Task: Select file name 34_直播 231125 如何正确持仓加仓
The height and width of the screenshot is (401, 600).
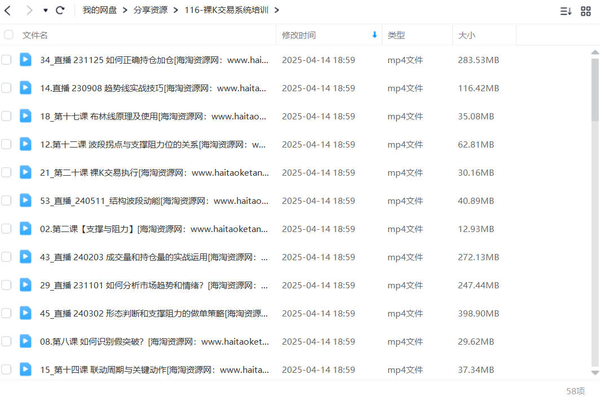Action: (x=154, y=60)
